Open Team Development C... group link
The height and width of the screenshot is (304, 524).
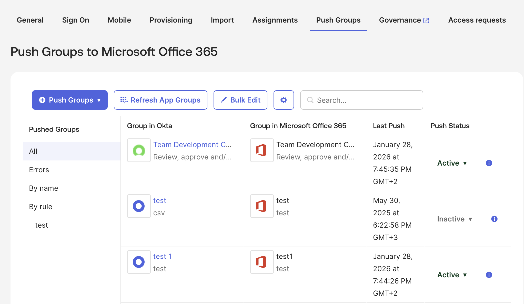click(193, 145)
